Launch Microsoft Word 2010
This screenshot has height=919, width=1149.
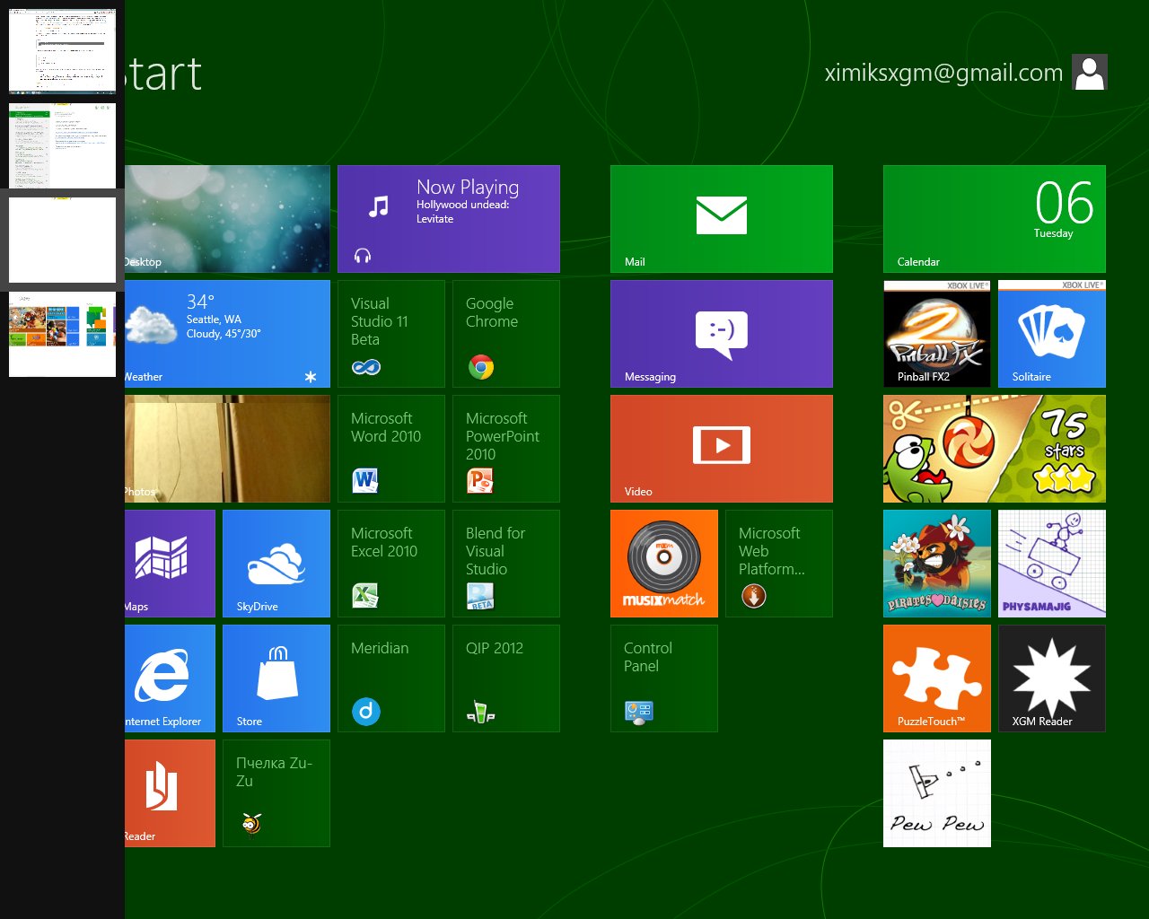pos(391,449)
